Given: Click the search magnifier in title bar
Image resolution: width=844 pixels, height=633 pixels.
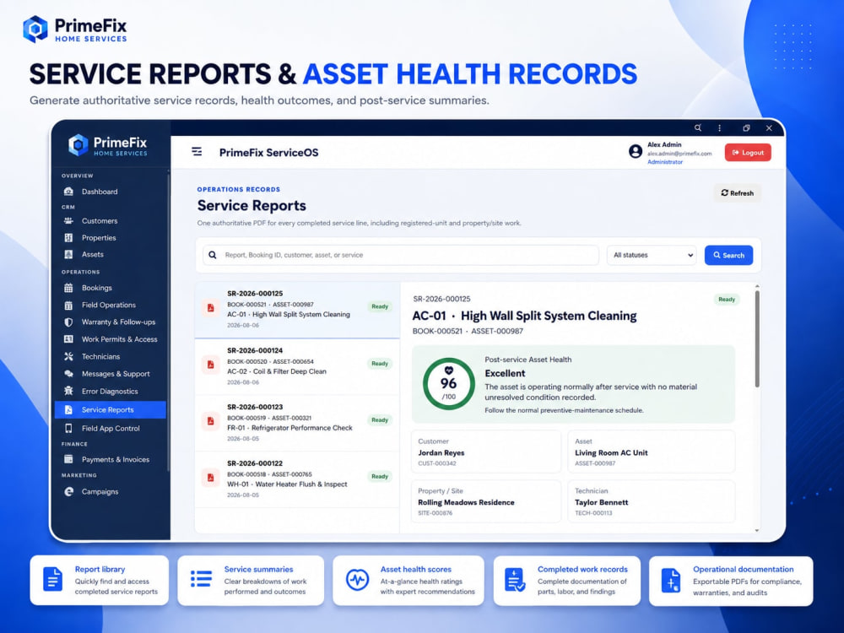Looking at the screenshot, I should pos(698,128).
